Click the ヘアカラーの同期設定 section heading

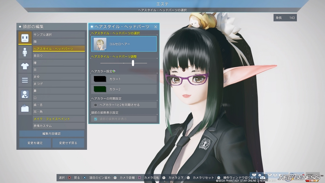[106, 98]
